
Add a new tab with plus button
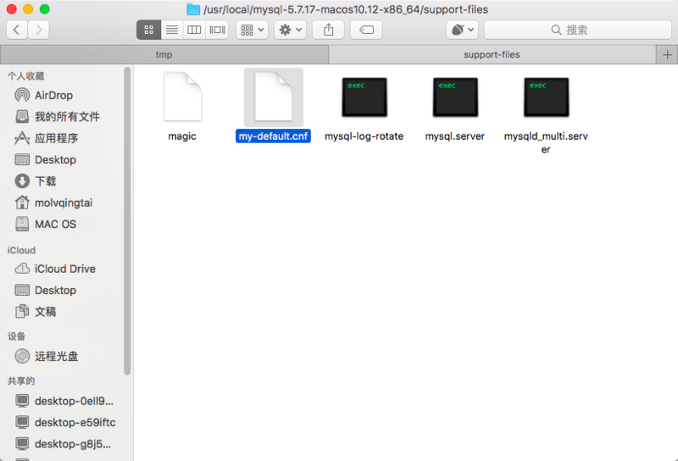tap(667, 55)
